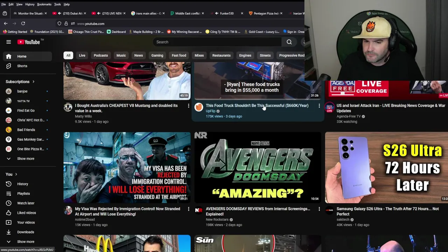This screenshot has width=448, height=252.
Task: Select the Fast food filter chip
Action: click(x=179, y=55)
